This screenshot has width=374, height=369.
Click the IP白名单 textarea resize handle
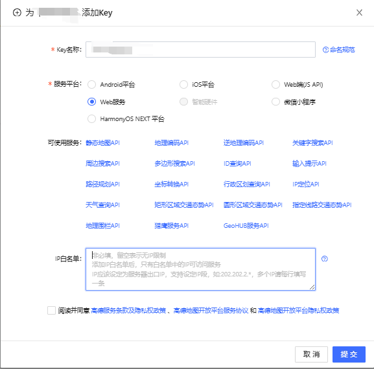click(312, 287)
